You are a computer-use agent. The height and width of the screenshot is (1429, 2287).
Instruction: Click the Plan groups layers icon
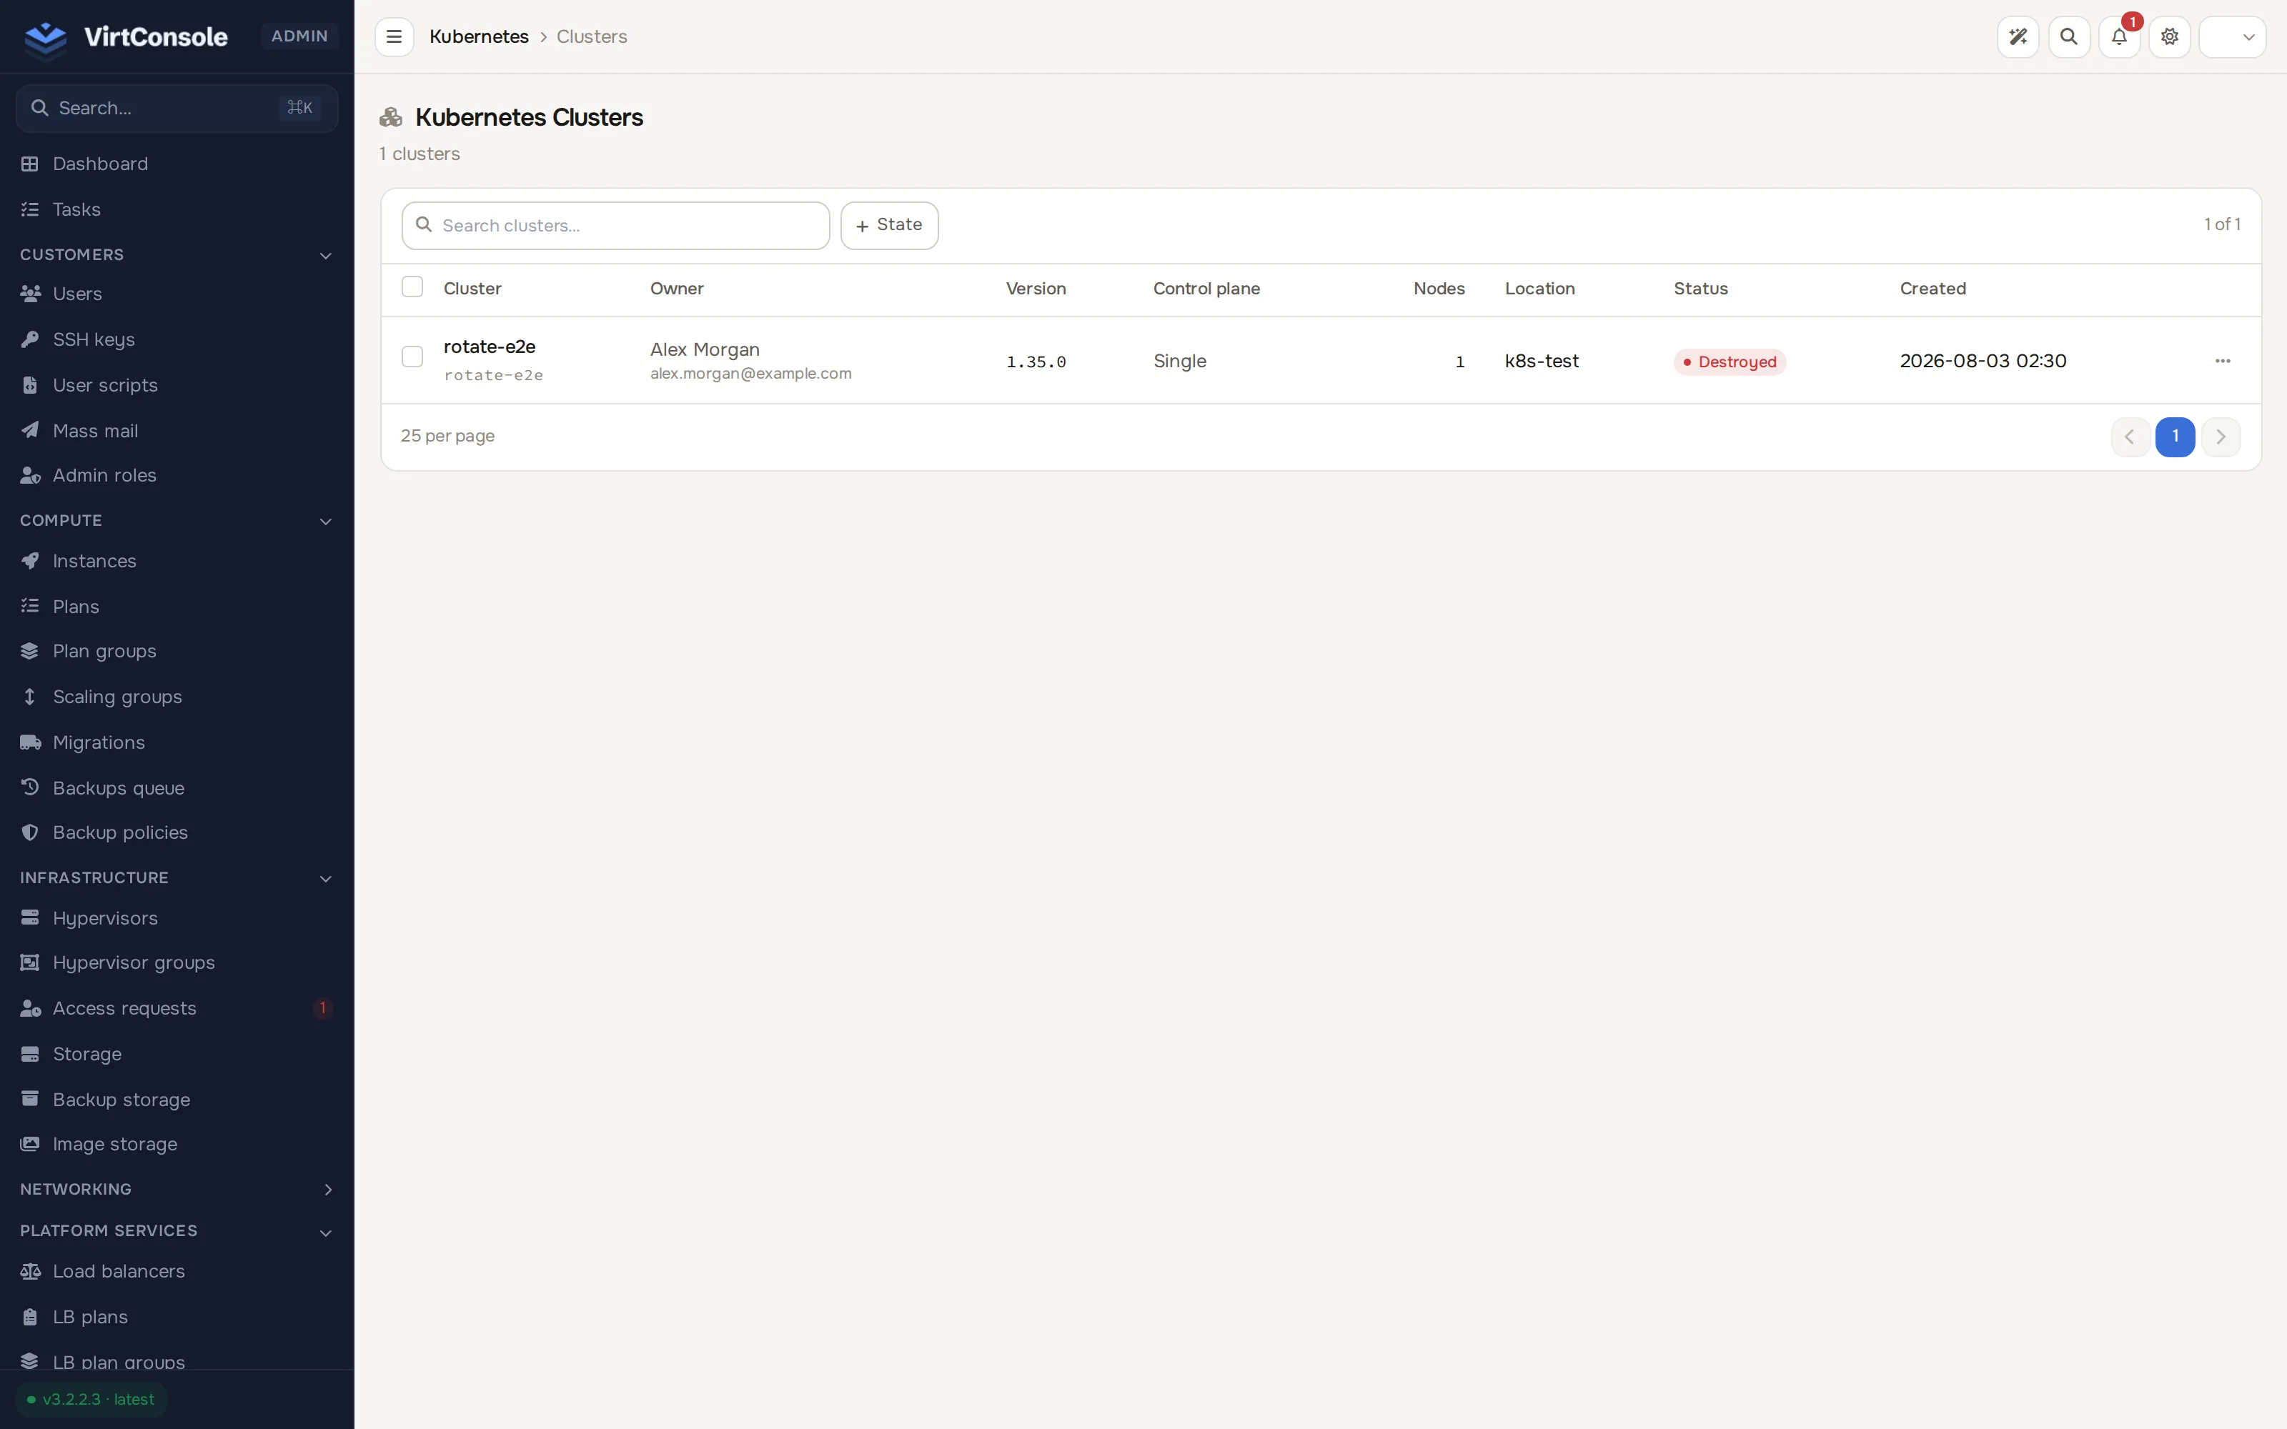pos(30,651)
